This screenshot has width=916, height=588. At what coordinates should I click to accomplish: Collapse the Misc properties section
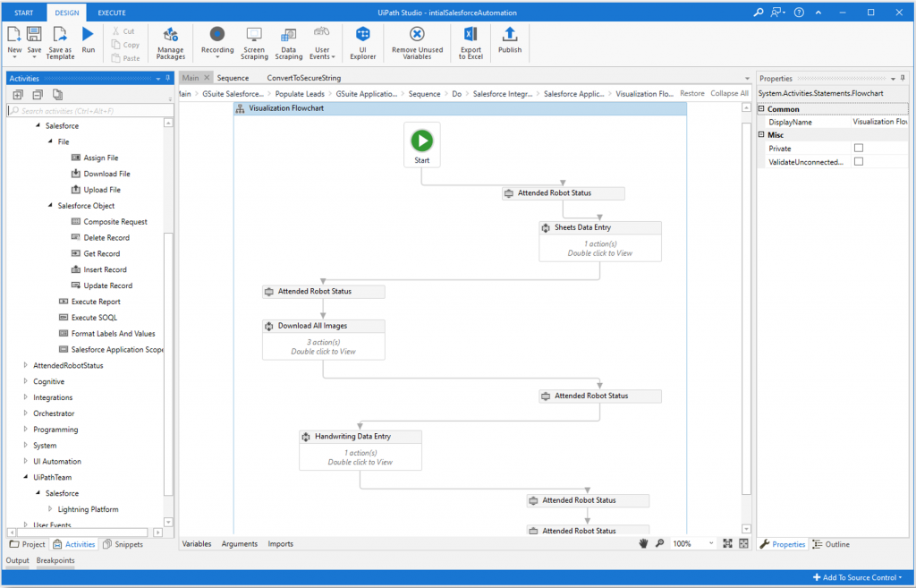coord(761,134)
